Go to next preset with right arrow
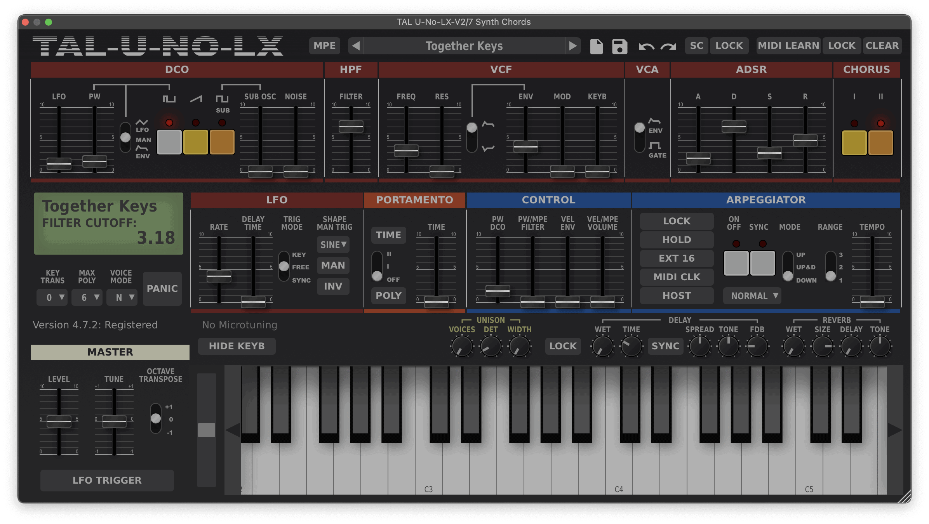 pos(573,46)
